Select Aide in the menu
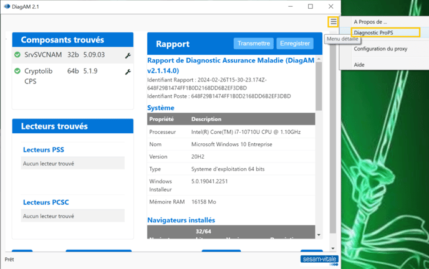The height and width of the screenshot is (269, 429). (x=359, y=65)
